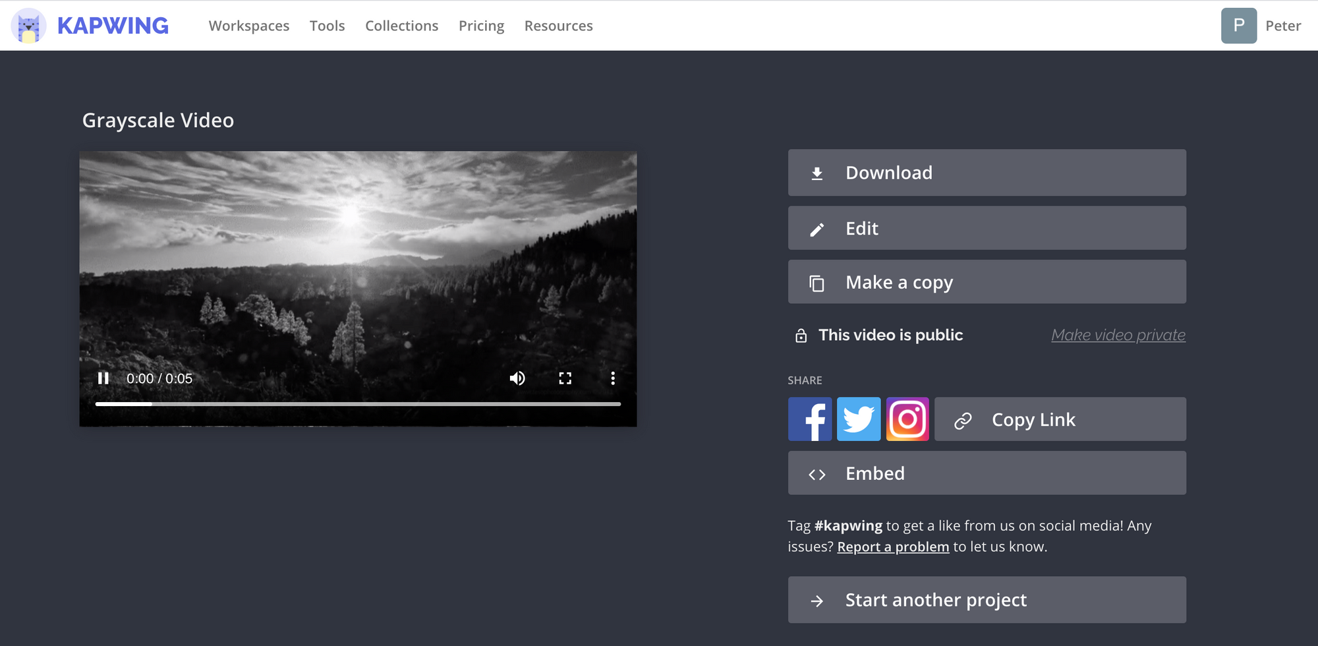
Task: Open the Workspaces menu
Action: (249, 26)
